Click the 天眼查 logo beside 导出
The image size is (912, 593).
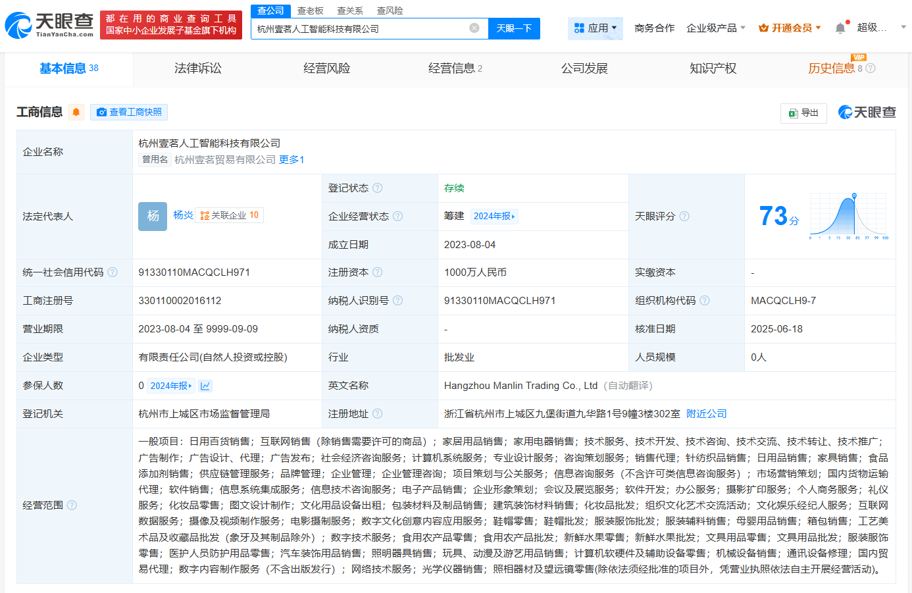coord(867,113)
